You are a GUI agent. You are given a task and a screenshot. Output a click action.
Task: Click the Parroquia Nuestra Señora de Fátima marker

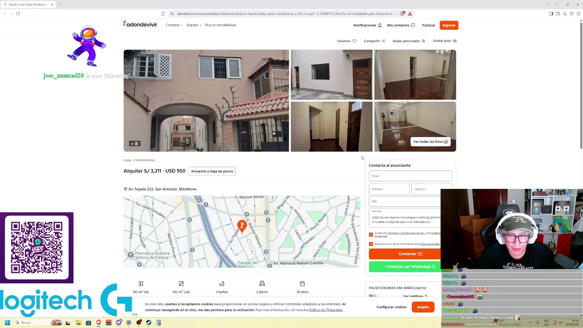point(131,255)
